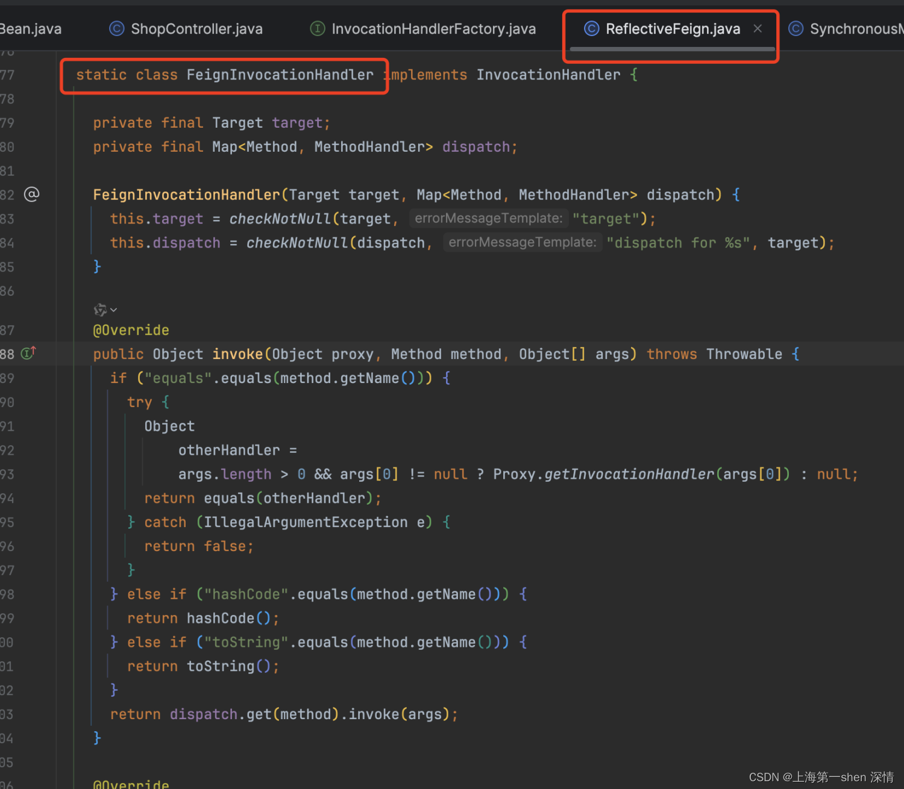
Task: Select the ReflectiveFeign.java tab
Action: tap(673, 29)
